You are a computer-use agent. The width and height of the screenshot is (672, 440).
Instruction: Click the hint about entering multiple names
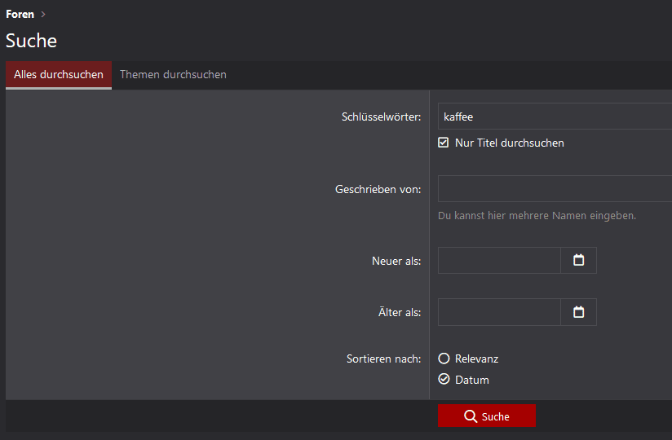[537, 216]
